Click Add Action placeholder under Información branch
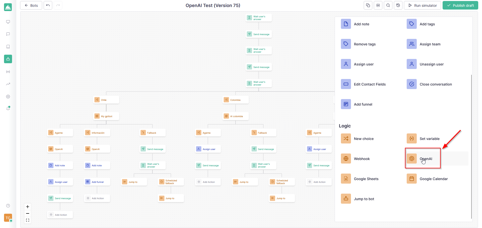Screen dimensions: 482x228 97,198
